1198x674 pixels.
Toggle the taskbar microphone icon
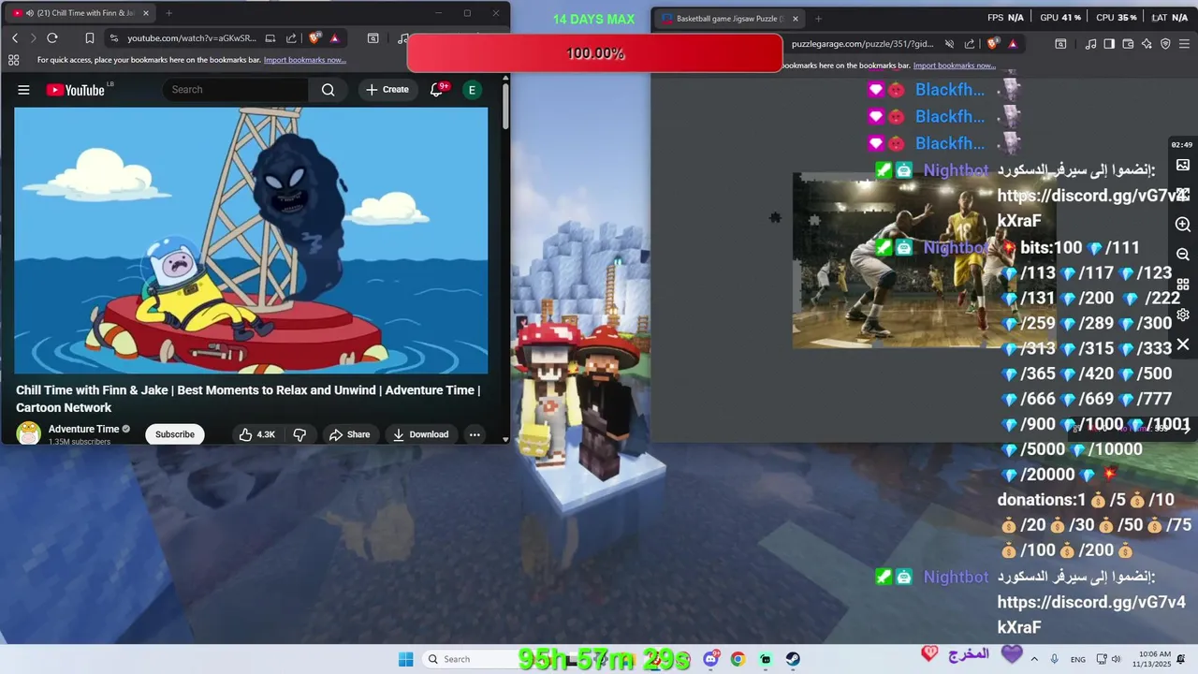[x=1055, y=659]
